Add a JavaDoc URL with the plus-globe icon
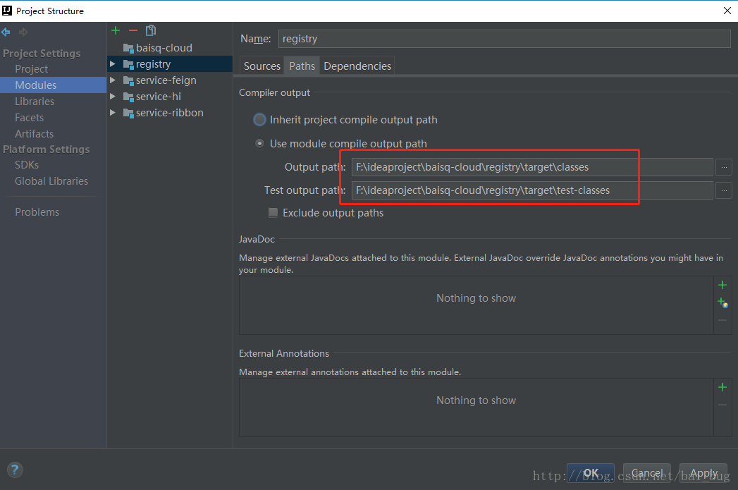 tap(722, 302)
